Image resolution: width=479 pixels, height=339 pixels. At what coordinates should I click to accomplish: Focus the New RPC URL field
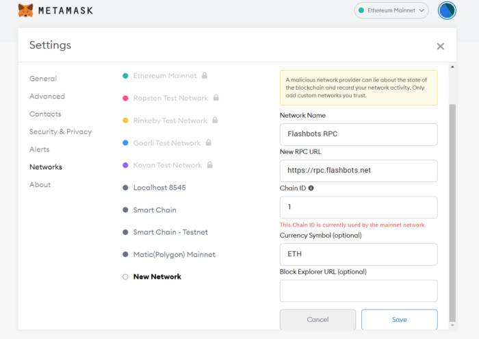(359, 171)
